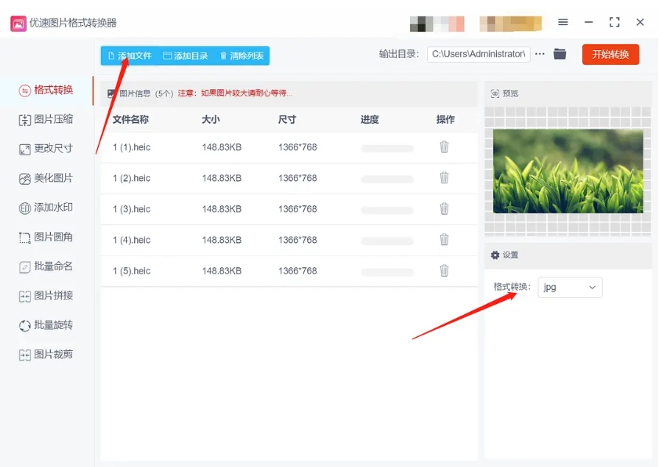Start conversion with 开始转换 button

click(x=610, y=55)
